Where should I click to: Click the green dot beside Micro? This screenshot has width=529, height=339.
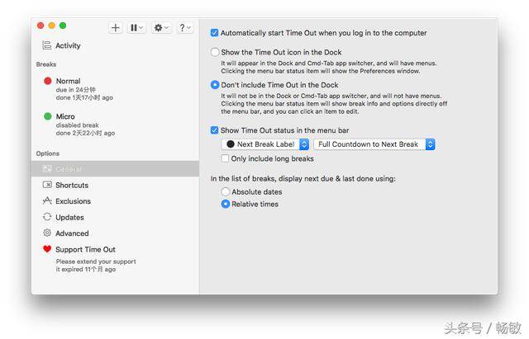point(48,116)
